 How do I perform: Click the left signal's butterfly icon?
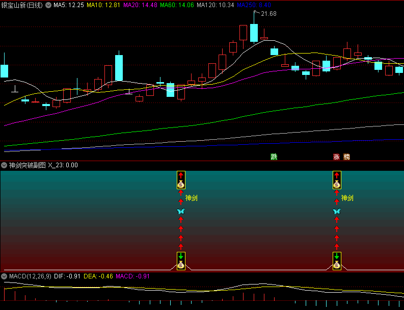tap(181, 211)
